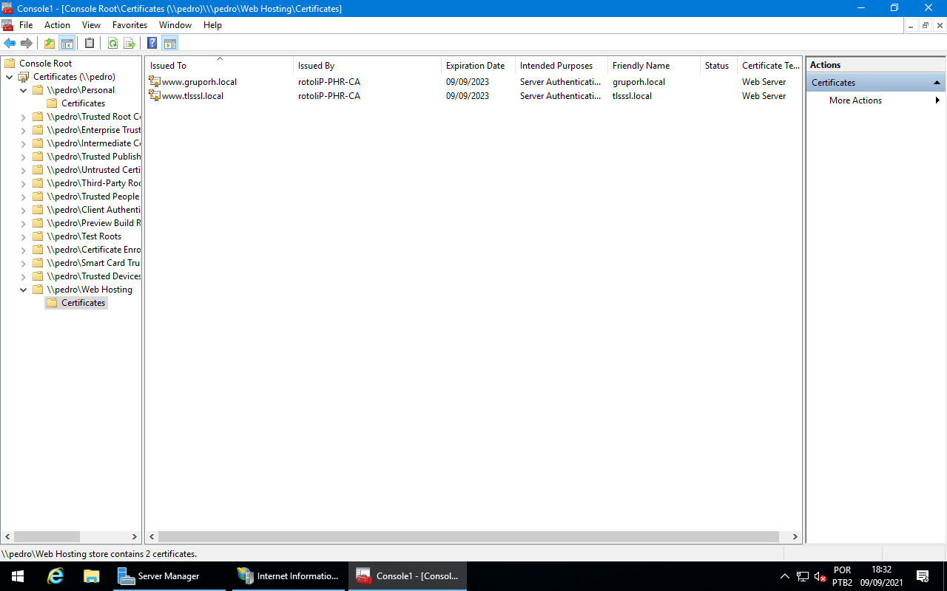This screenshot has width=947, height=591.
Task: Open Help via the question mark icon
Action: [152, 43]
